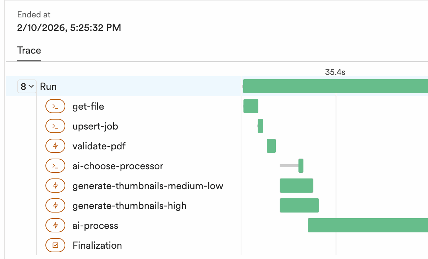The height and width of the screenshot is (259, 428).
Task: Click the validate-pdf duration bar
Action: pos(271,146)
